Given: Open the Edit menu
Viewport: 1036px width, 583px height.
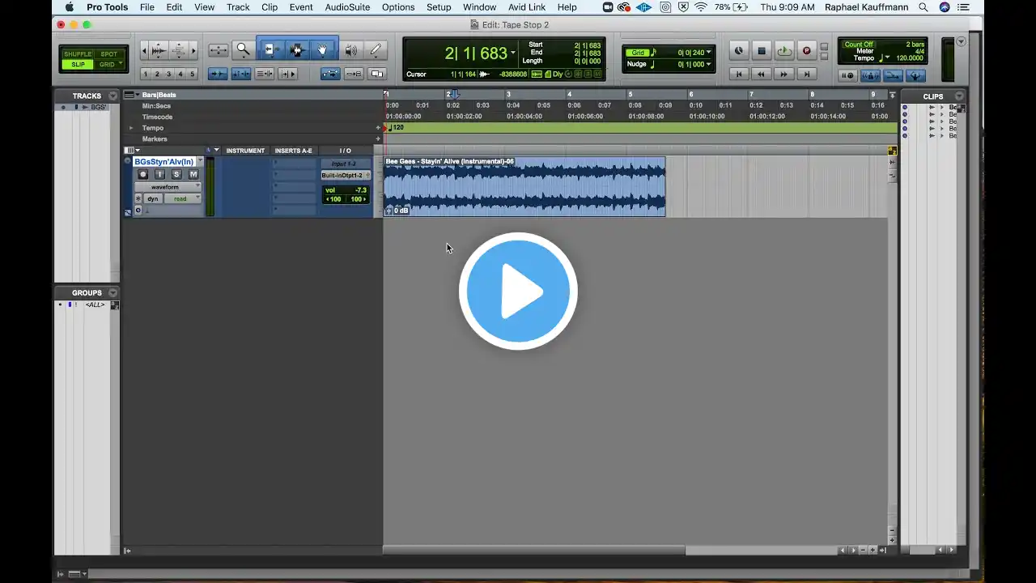Looking at the screenshot, I should [x=174, y=7].
